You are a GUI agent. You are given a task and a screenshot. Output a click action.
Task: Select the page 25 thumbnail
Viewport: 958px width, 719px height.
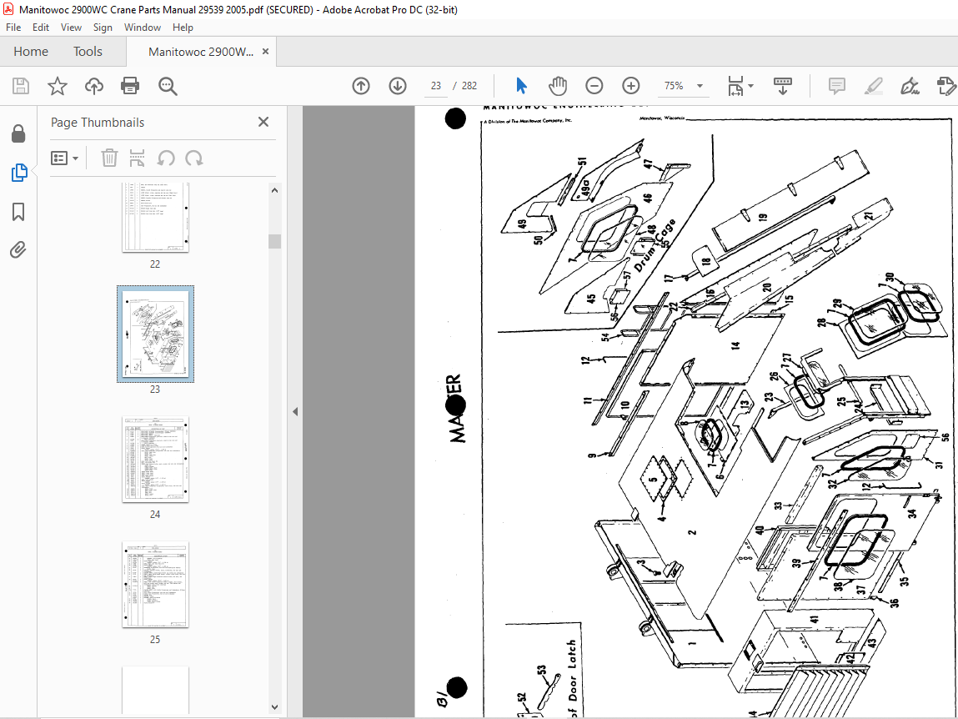[x=155, y=585]
